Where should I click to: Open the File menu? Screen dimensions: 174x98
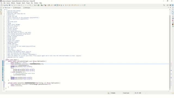coord(1,3)
